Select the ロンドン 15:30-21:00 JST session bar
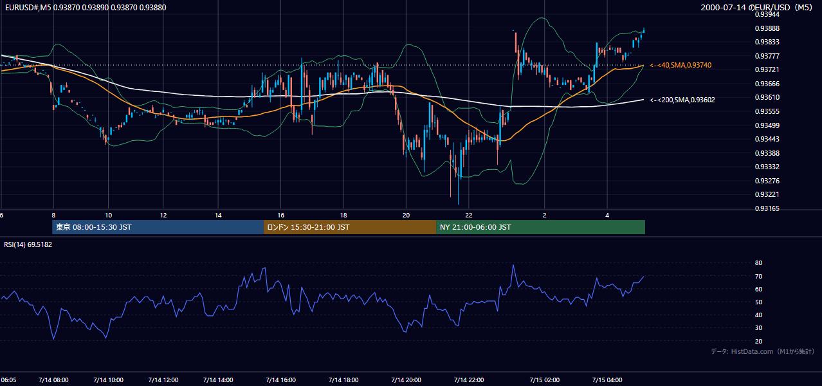 350,227
